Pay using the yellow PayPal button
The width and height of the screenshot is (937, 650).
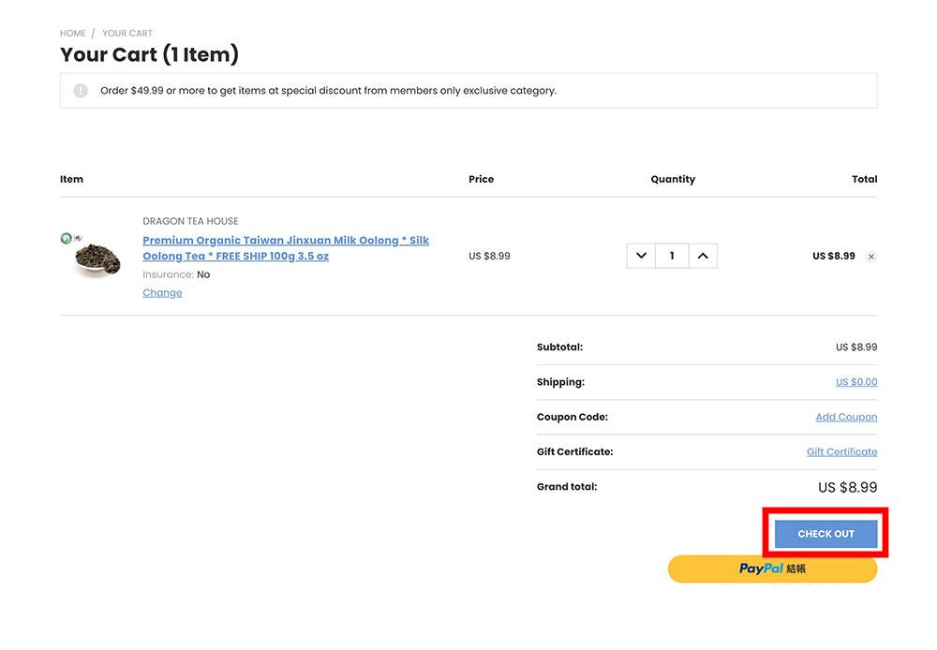pyautogui.click(x=772, y=569)
